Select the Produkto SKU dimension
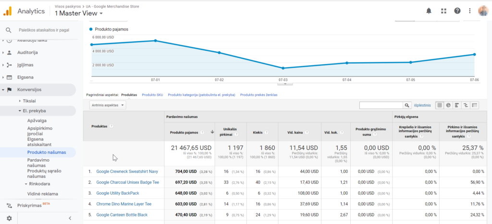Screen dimensions: 492x224 pos(152,95)
